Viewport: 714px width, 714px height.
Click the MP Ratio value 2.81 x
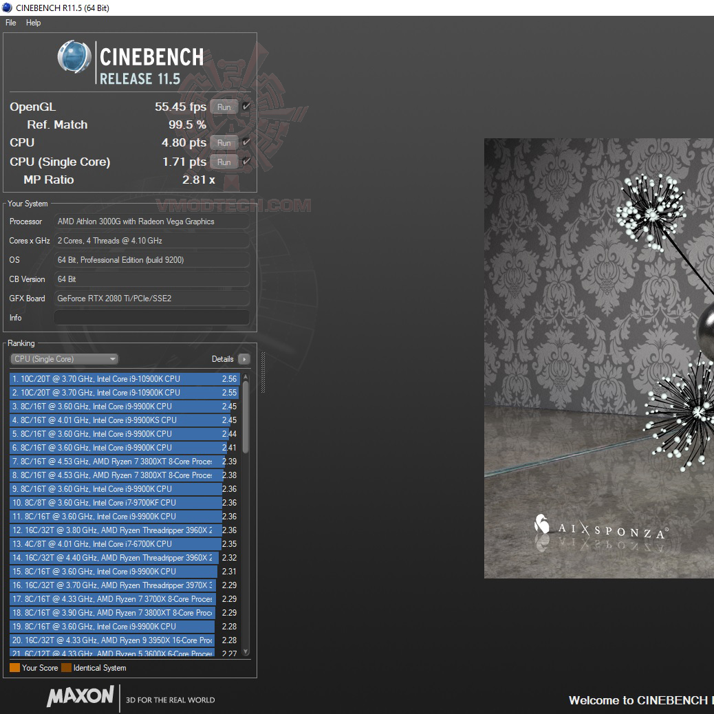point(199,180)
